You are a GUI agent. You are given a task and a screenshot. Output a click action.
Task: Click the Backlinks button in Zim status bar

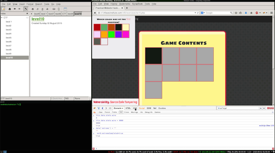coord(57,98)
